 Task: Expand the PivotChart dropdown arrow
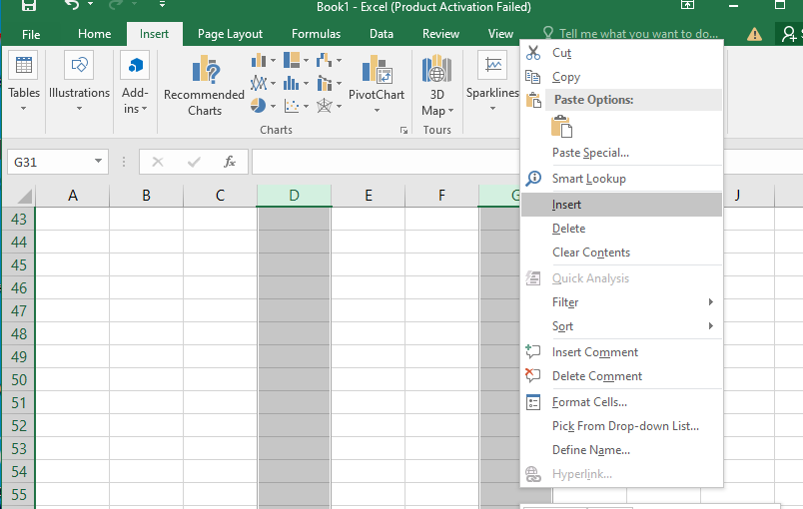(377, 111)
